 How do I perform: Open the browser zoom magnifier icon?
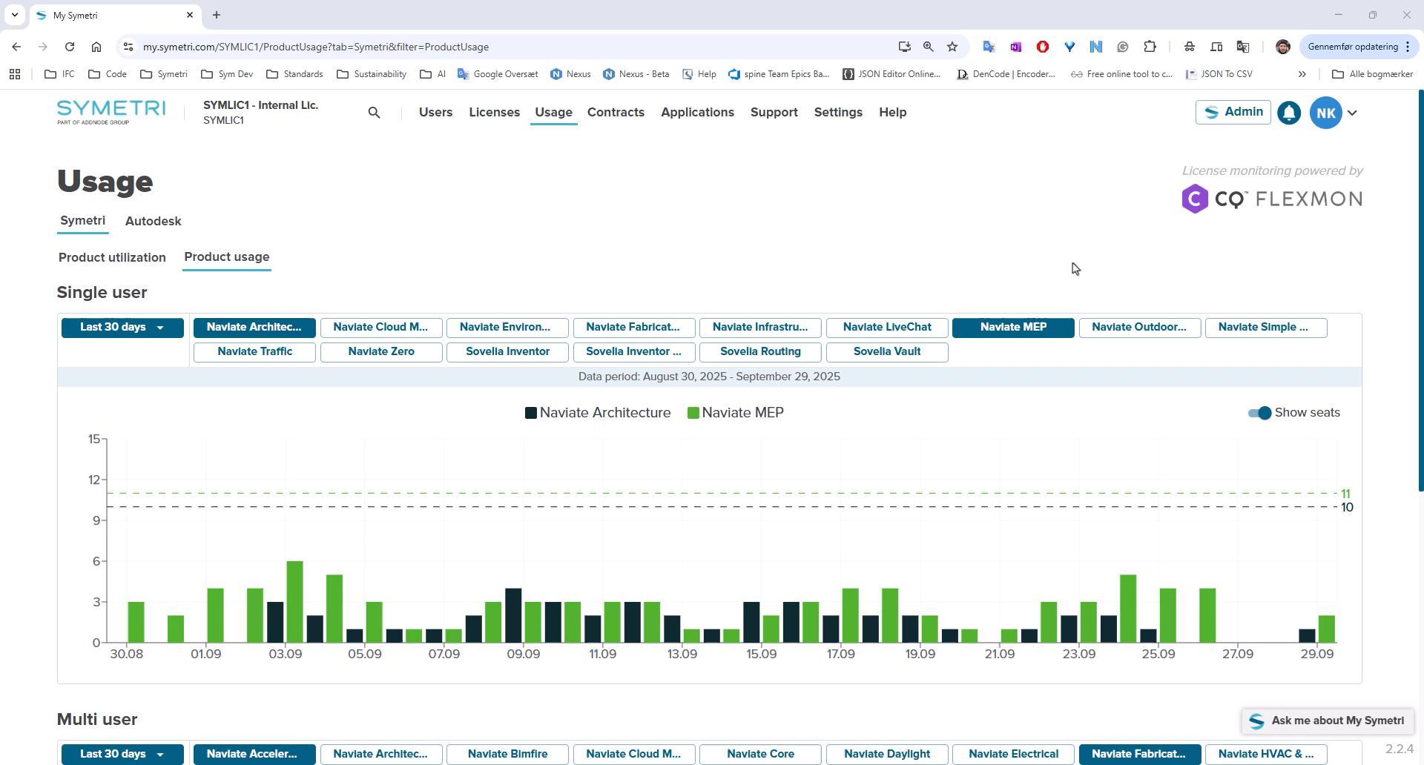point(928,47)
